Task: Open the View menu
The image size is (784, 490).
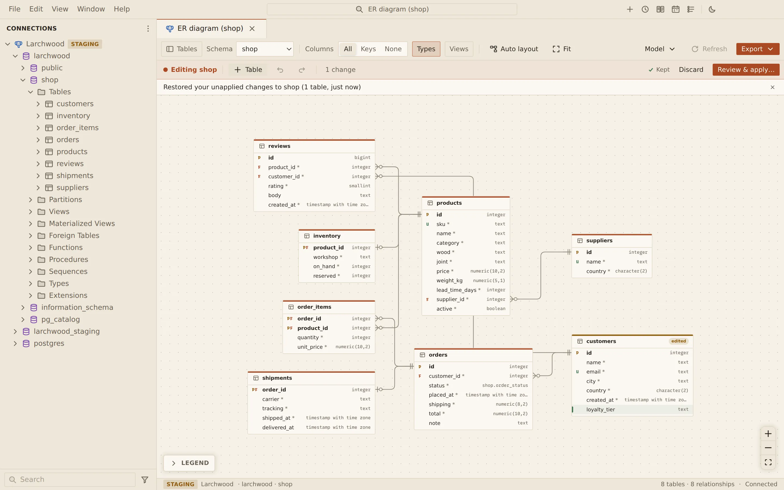Action: pyautogui.click(x=60, y=9)
